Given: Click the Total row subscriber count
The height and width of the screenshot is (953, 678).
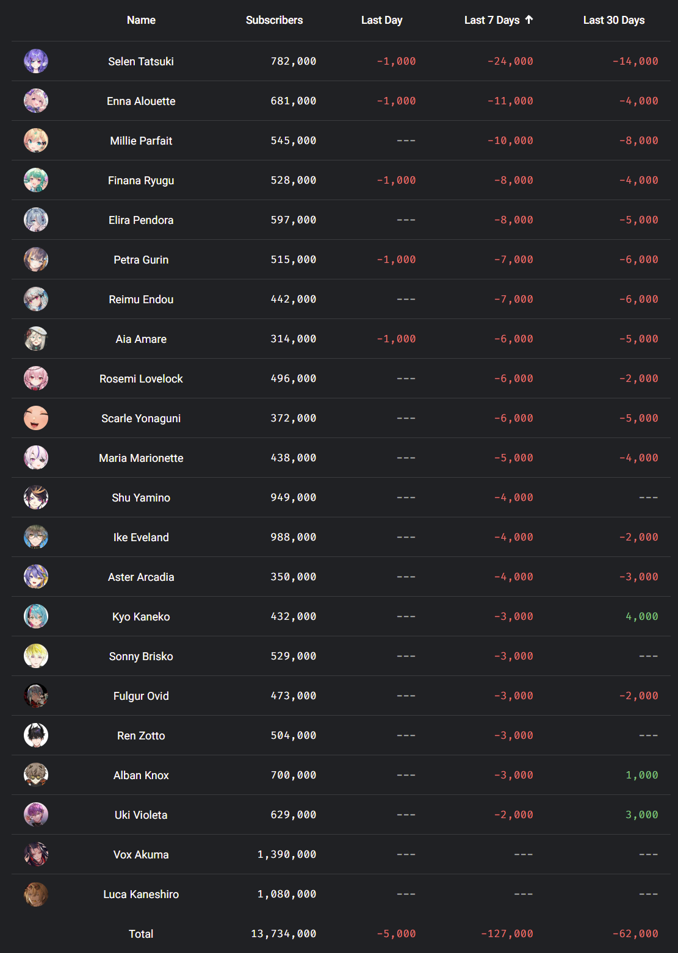Looking at the screenshot, I should 284,933.
